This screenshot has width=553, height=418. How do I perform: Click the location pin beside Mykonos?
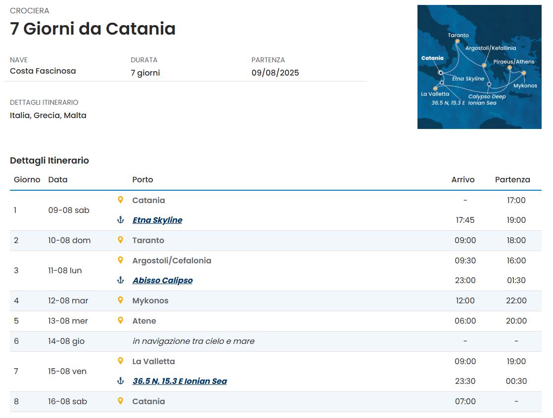[x=120, y=300]
